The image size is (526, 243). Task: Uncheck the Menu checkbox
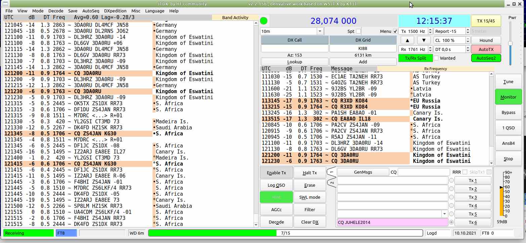coord(395,32)
